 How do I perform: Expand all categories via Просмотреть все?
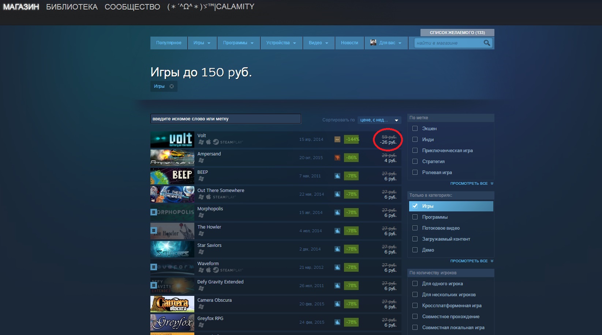pos(472,261)
